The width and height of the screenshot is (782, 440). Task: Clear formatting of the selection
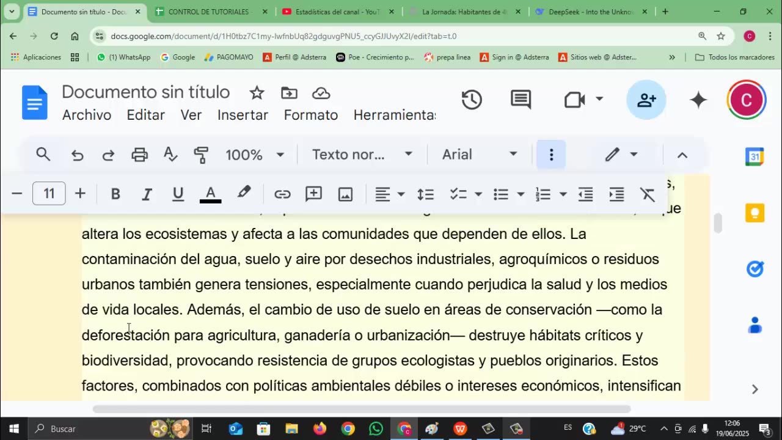point(648,194)
